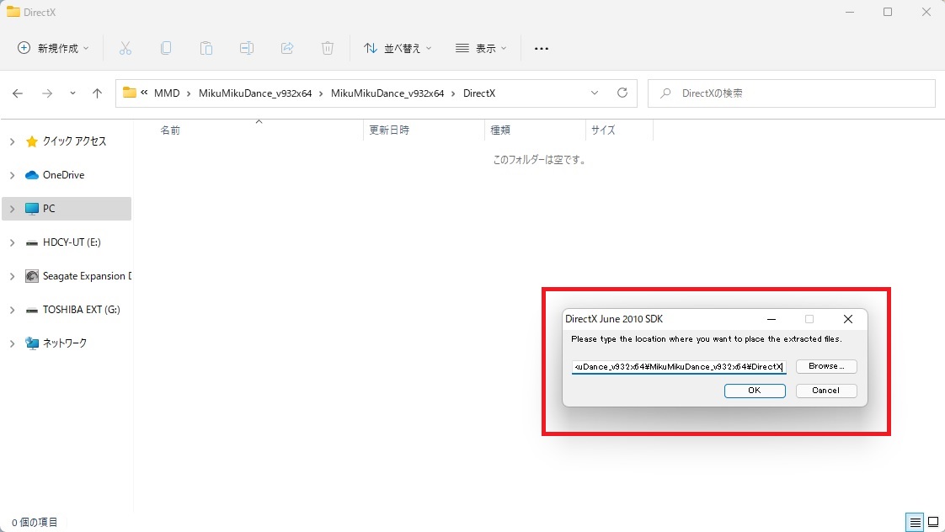The image size is (945, 532).
Task: Click the extraction path text field
Action: coord(679,367)
